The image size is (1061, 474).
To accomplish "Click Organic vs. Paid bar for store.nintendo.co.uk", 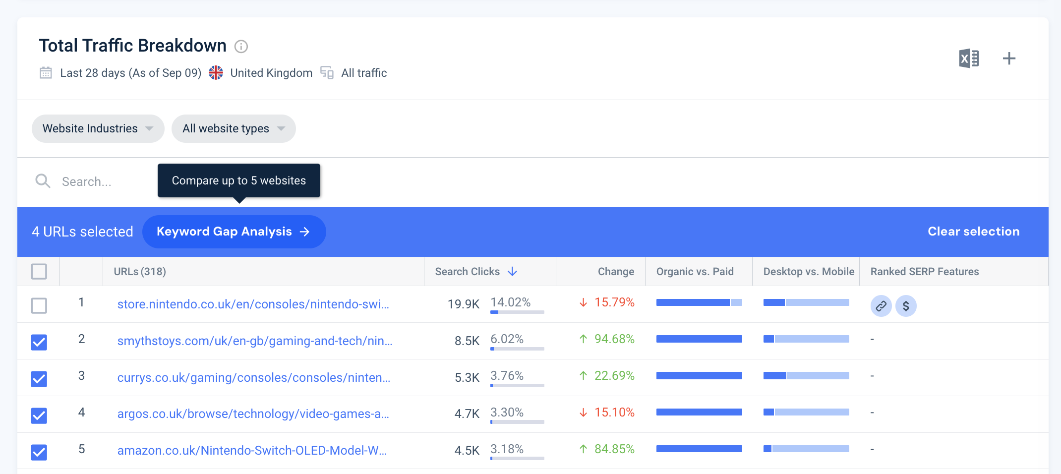I will pos(699,302).
